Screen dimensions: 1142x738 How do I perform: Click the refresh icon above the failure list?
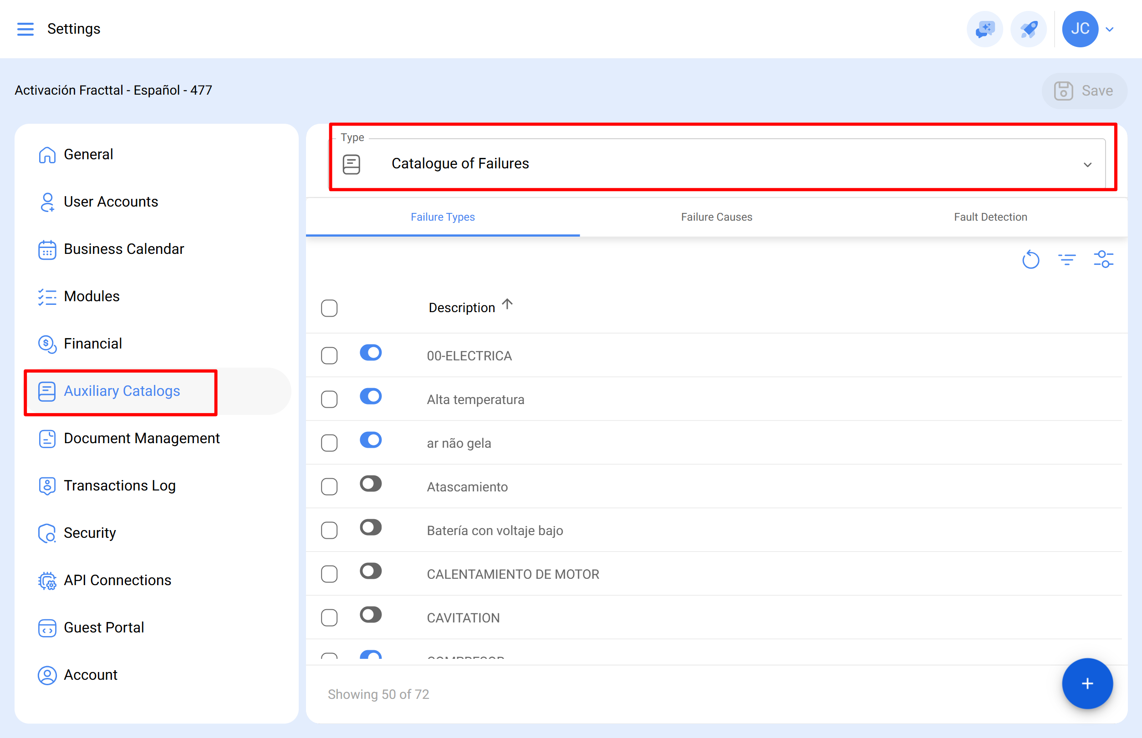pyautogui.click(x=1031, y=260)
